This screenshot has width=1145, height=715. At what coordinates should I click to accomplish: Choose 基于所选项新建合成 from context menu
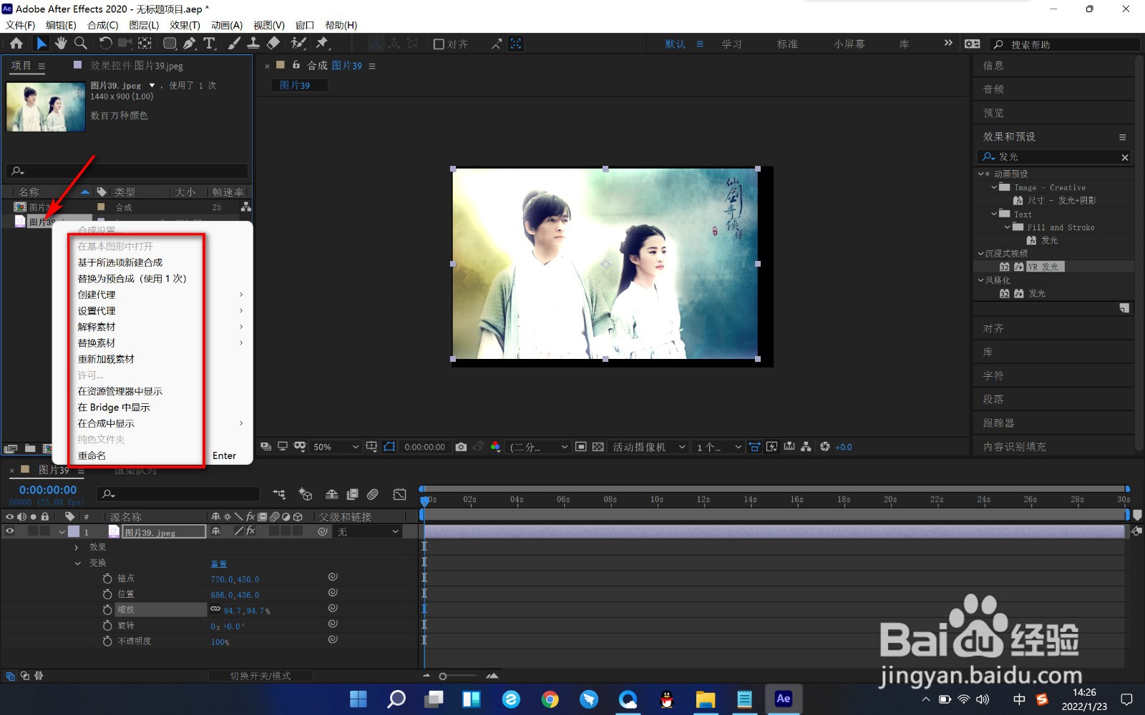120,262
